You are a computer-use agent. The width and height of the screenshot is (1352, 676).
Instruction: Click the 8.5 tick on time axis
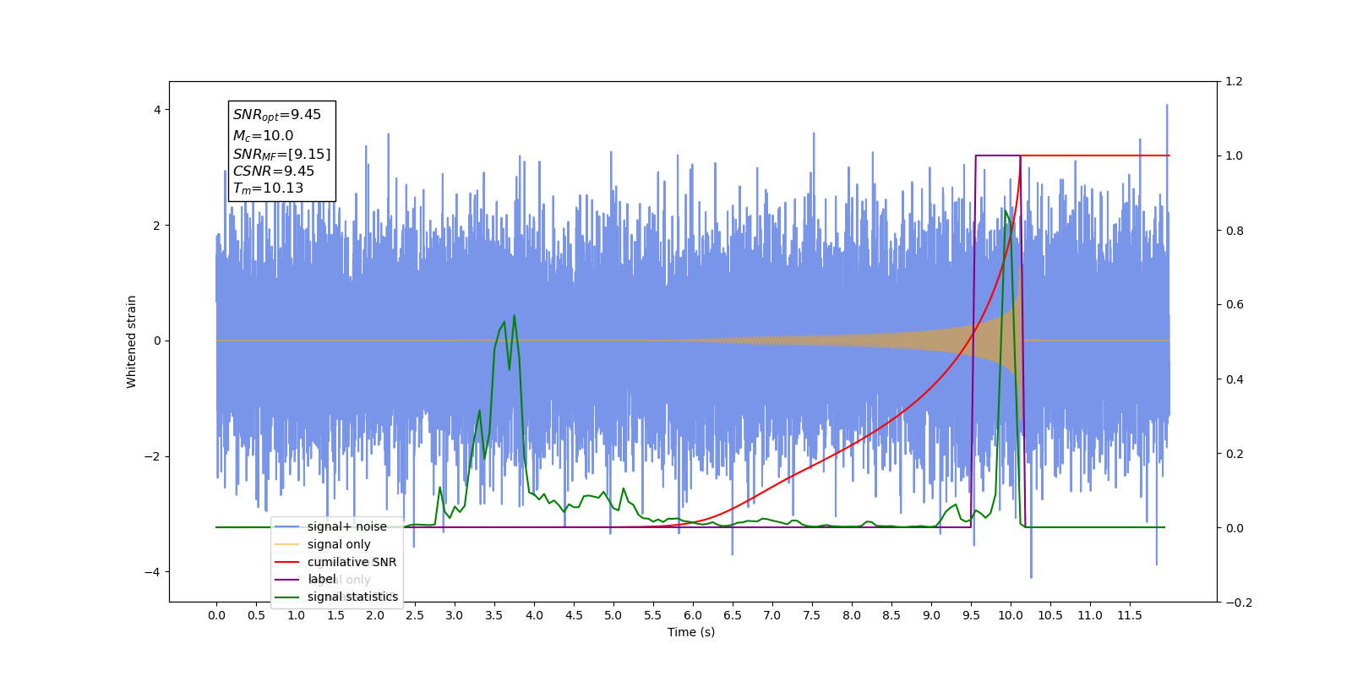pos(891,615)
